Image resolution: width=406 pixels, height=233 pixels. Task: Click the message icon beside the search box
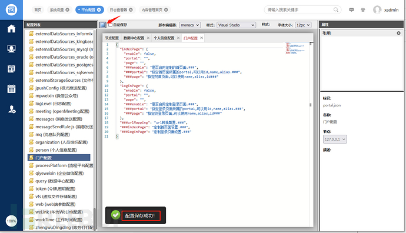[x=351, y=10]
